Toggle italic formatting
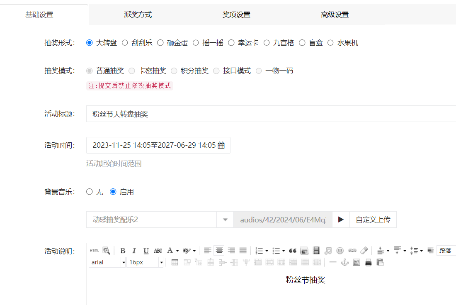Screen dimensions: 456x305 [x=134, y=251]
